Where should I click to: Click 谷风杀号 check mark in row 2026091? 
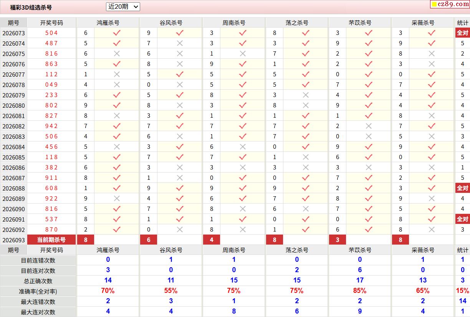(x=180, y=219)
